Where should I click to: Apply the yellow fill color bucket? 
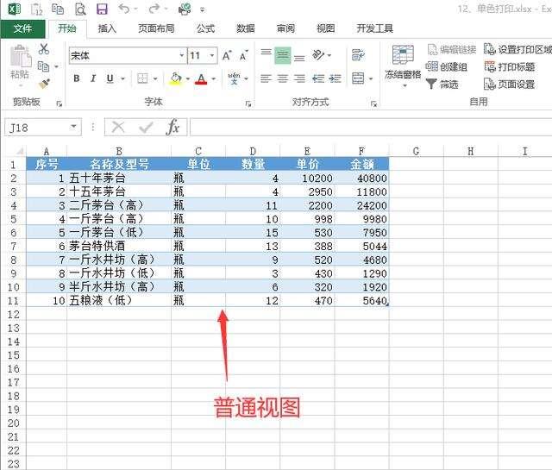coord(176,78)
